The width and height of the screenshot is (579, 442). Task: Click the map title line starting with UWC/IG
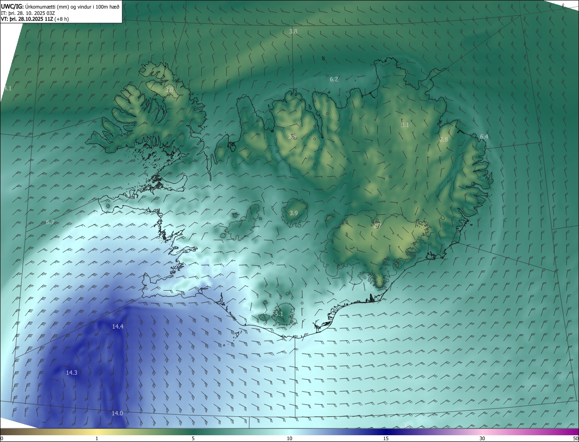pos(60,6)
